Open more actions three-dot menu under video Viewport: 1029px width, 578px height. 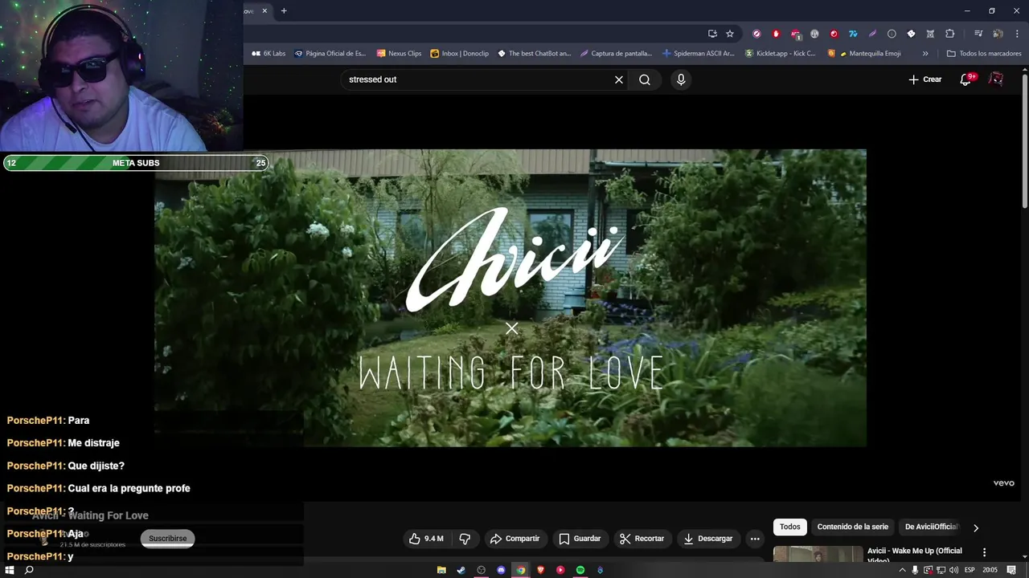coord(755,539)
